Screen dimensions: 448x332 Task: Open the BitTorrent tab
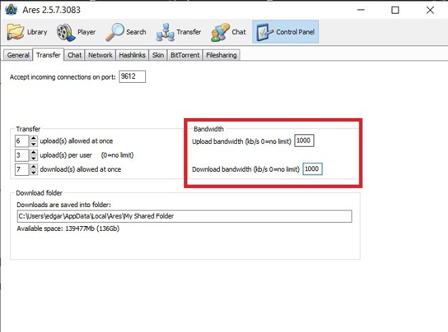(185, 55)
